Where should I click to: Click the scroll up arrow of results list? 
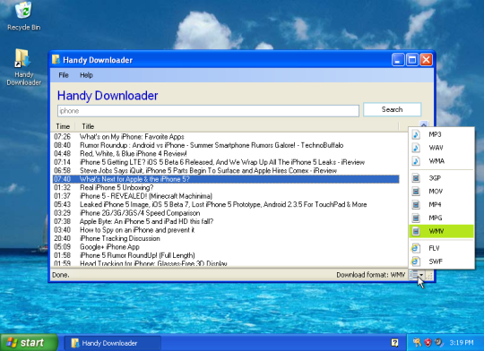tap(423, 124)
